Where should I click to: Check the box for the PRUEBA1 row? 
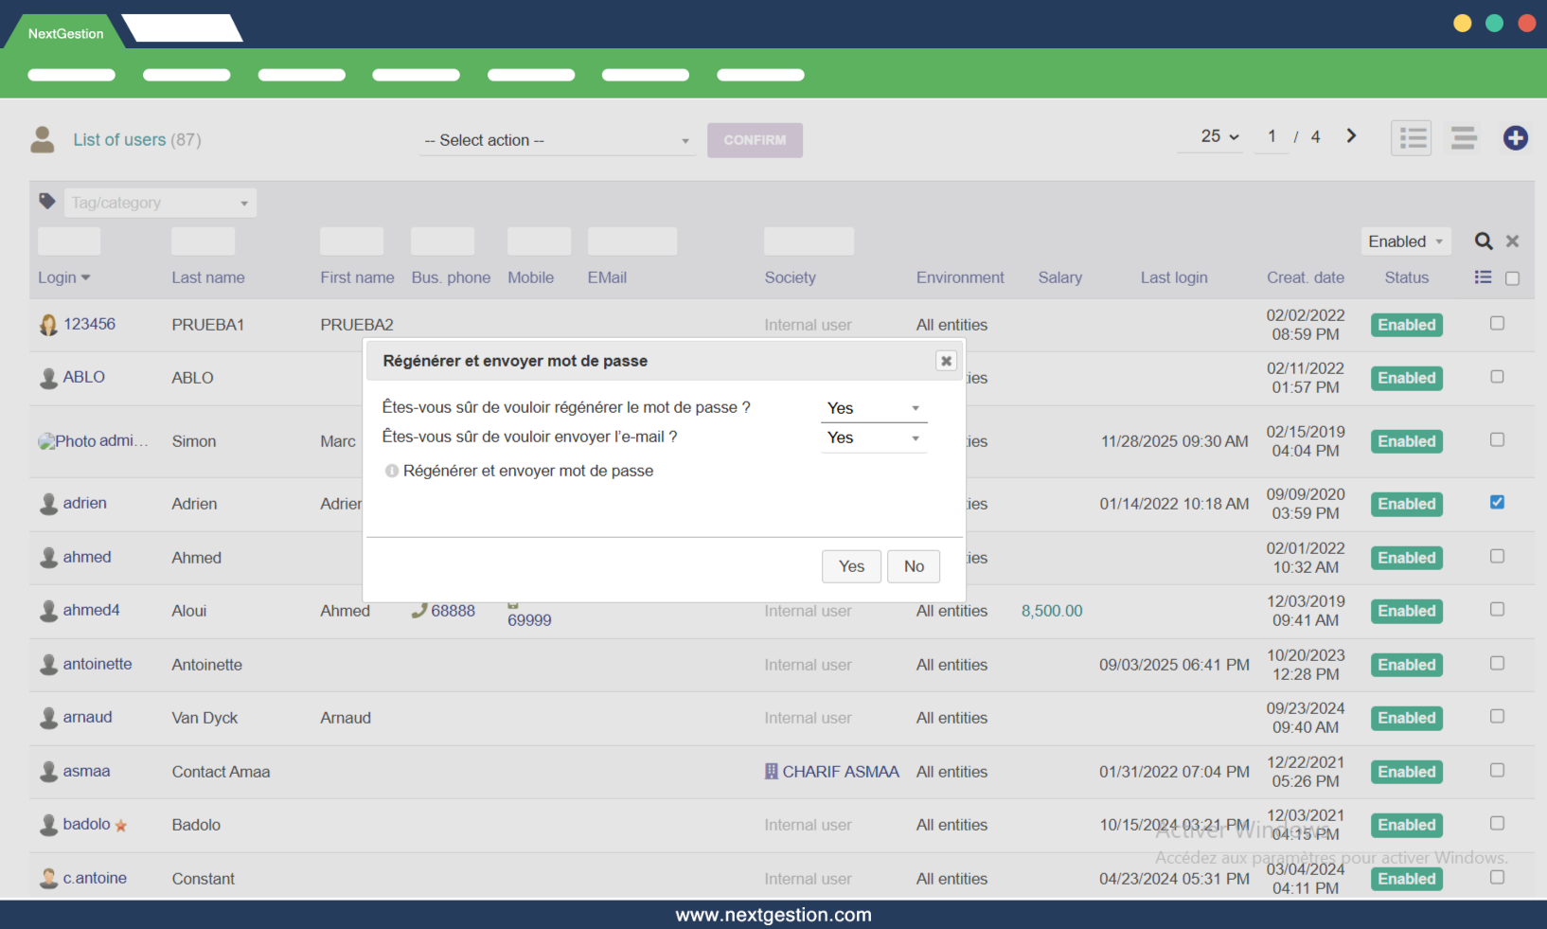pos(1497,324)
